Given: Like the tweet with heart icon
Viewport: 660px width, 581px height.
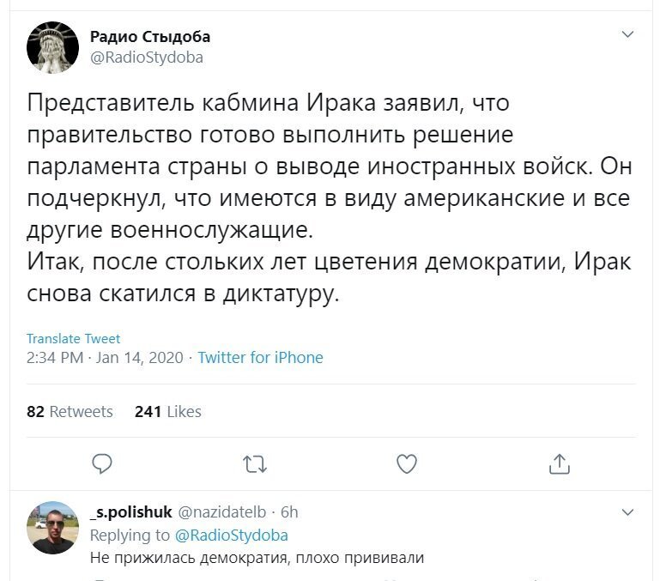Looking at the screenshot, I should [x=407, y=464].
